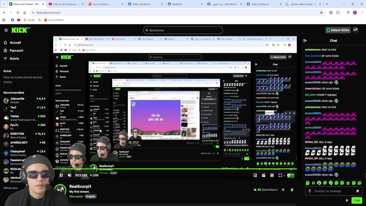This screenshot has width=366, height=206.
Task: Open player quality settings gear
Action: 289,175
